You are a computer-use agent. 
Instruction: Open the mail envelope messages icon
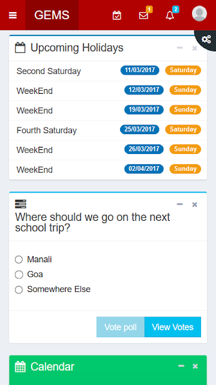143,16
